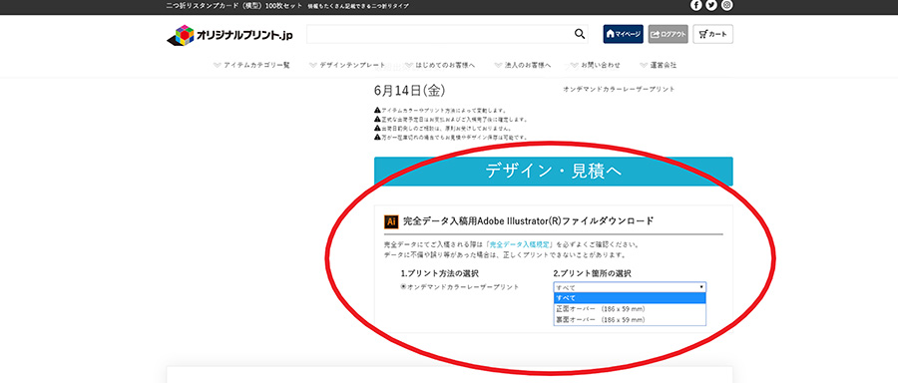Viewport: 898px width, 383px height.
Task: Click the Adobe Illustrator Ai icon
Action: coord(391,221)
